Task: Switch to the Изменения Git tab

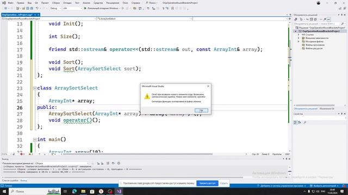Action: 327,109
